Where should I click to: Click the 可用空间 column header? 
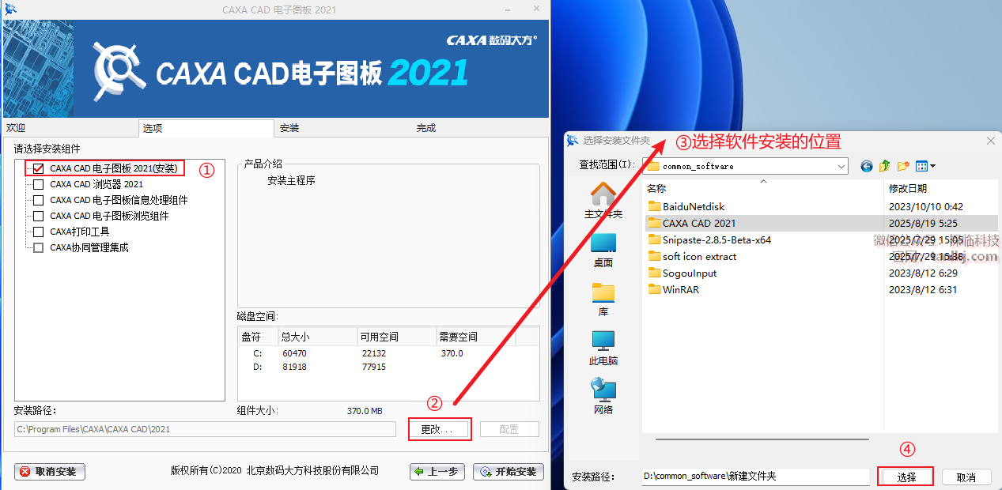click(396, 337)
